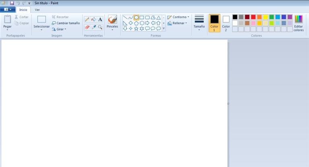This screenshot has width=309, height=167.
Task: Choose the Rounded rectangular callout shape
Action: [147, 29]
